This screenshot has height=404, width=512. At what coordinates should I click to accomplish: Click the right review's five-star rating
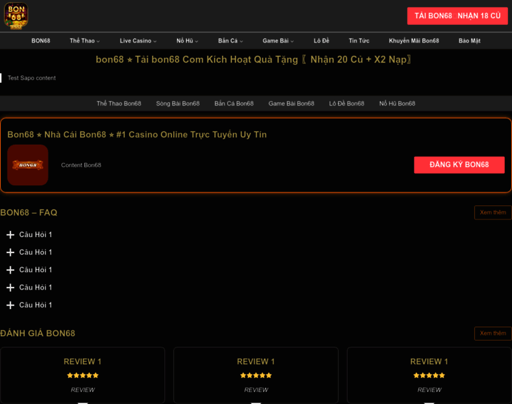tap(429, 375)
